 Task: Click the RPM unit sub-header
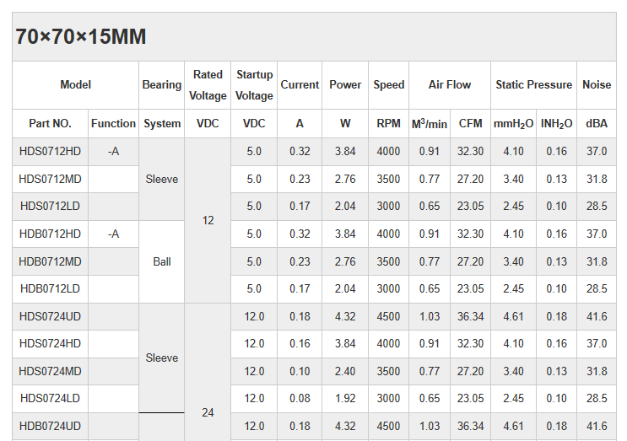coord(388,123)
